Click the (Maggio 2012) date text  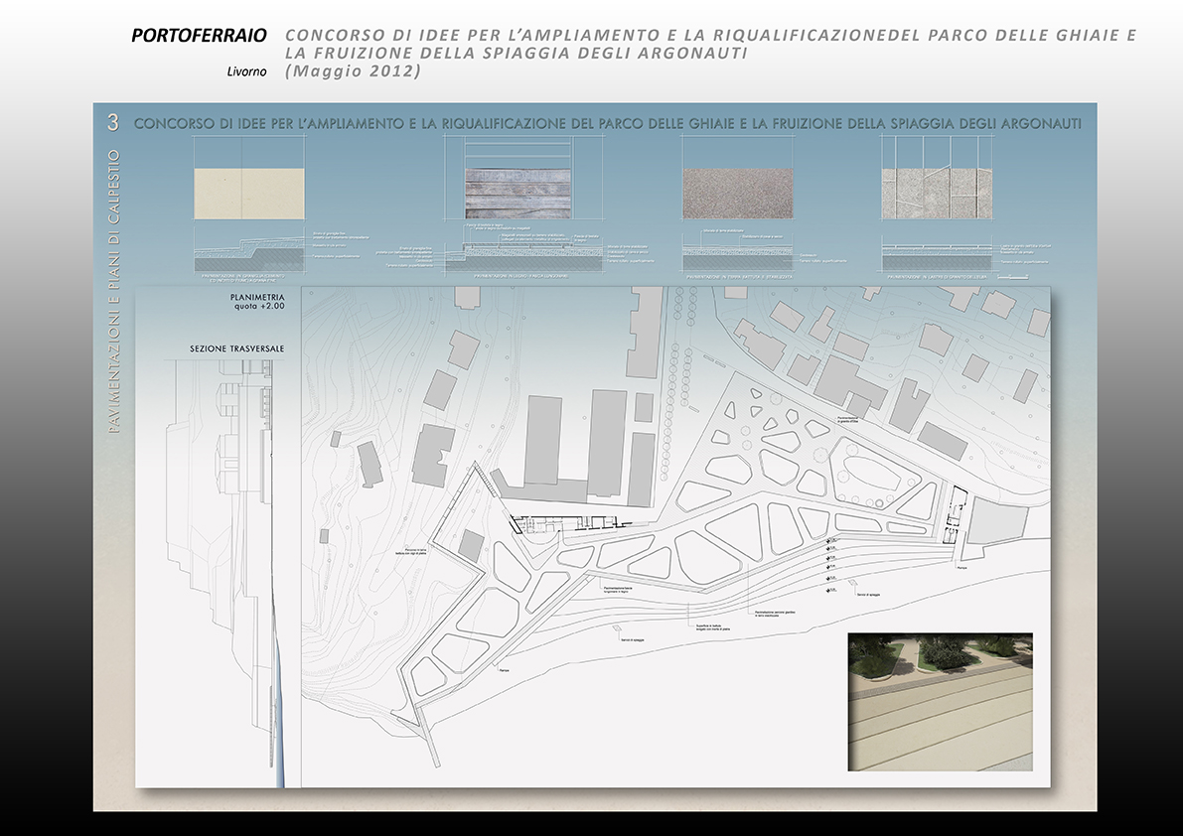(353, 72)
